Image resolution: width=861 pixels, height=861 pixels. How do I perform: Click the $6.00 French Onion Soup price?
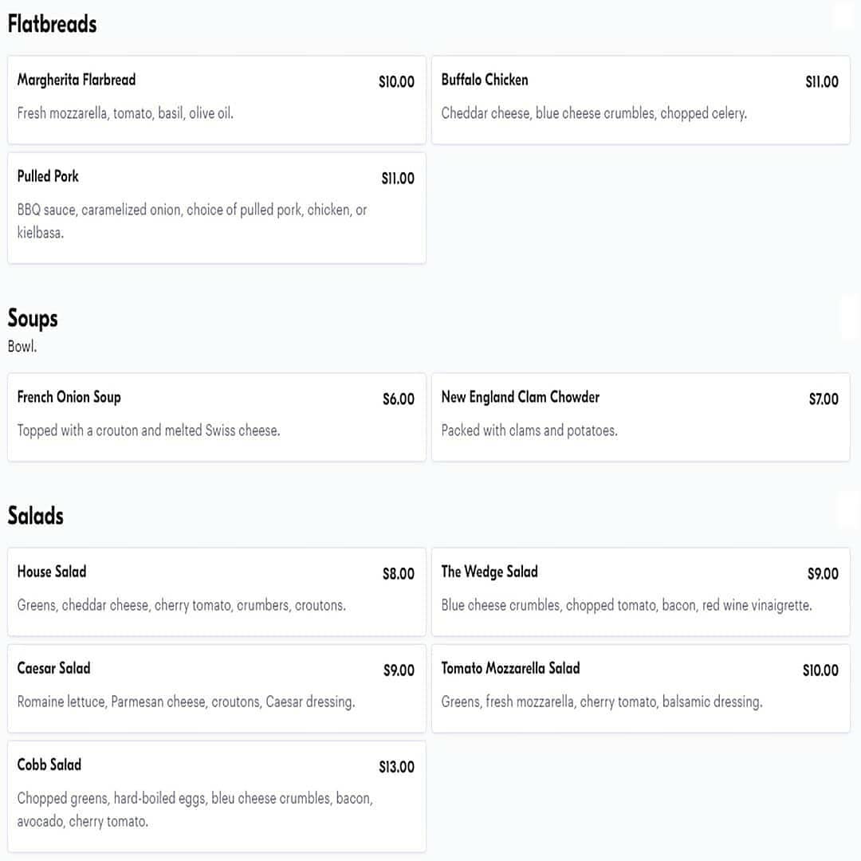[x=398, y=399]
